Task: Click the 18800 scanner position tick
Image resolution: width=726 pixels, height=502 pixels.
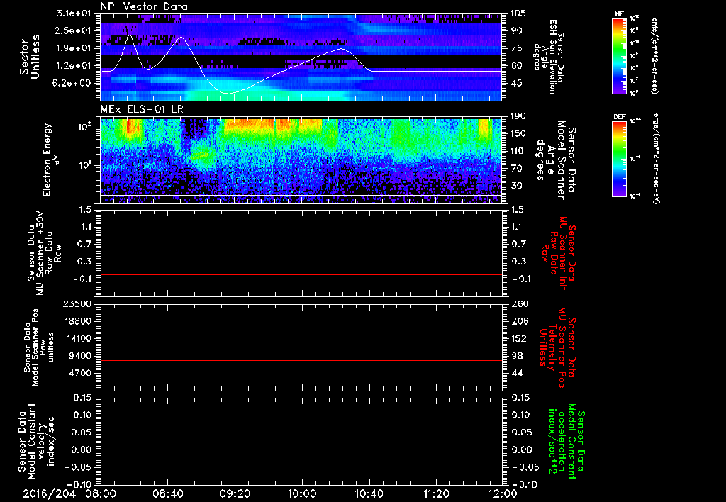Action: (x=78, y=321)
